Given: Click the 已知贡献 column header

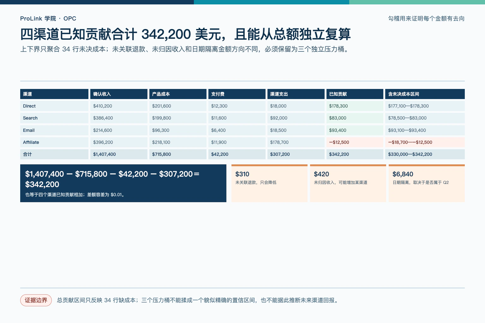Looking at the screenshot, I should (355, 94).
